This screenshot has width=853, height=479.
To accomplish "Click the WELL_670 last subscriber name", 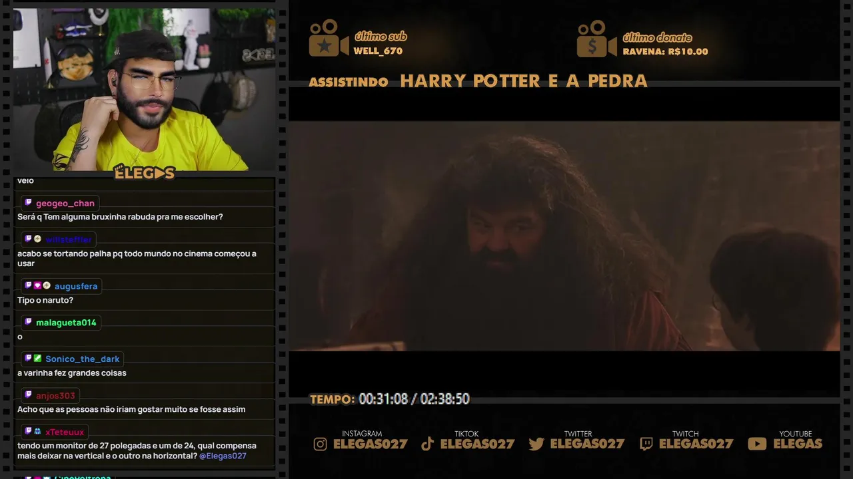I will (x=378, y=51).
